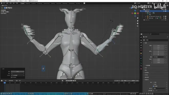
Task: Open the checkered Texture properties tab
Action: click(x=141, y=69)
